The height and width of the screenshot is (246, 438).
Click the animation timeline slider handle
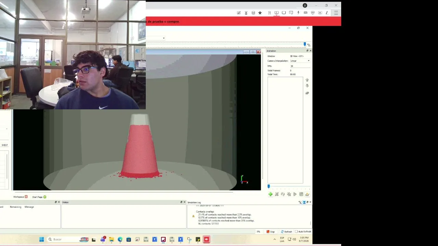point(269,187)
